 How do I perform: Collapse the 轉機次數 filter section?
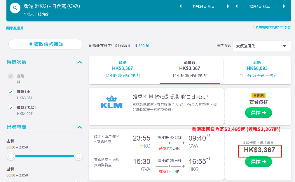[80, 62]
